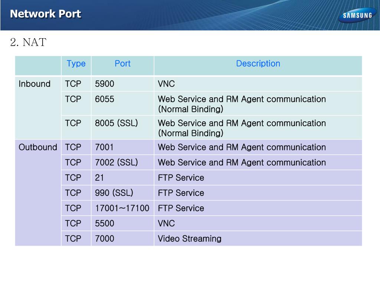Select the description in the 8005 (SSL) row
This screenshot has height=285, width=380.
[242, 128]
